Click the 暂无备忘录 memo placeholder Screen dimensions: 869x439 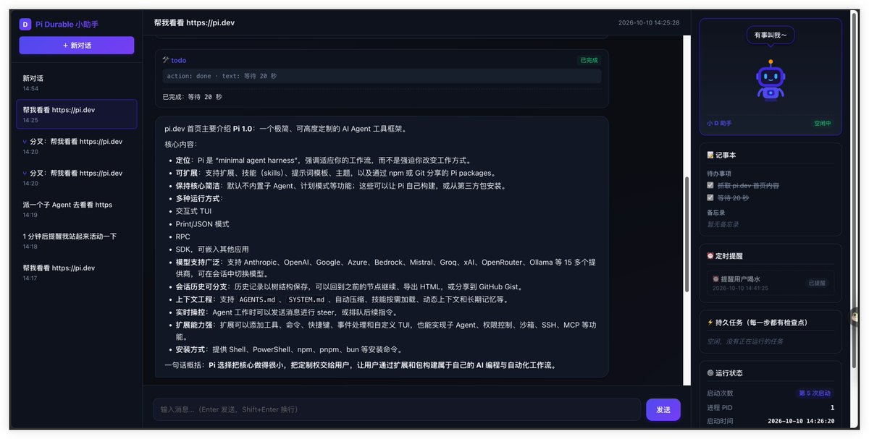pos(723,224)
